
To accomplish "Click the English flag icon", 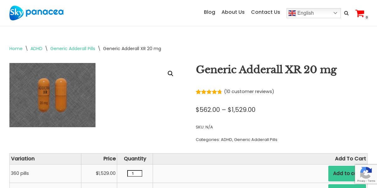I will pos(292,13).
